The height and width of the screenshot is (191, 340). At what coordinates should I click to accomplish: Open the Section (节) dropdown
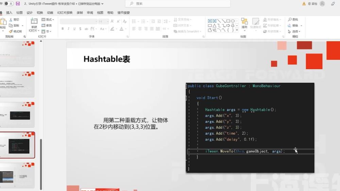pyautogui.click(x=46, y=31)
